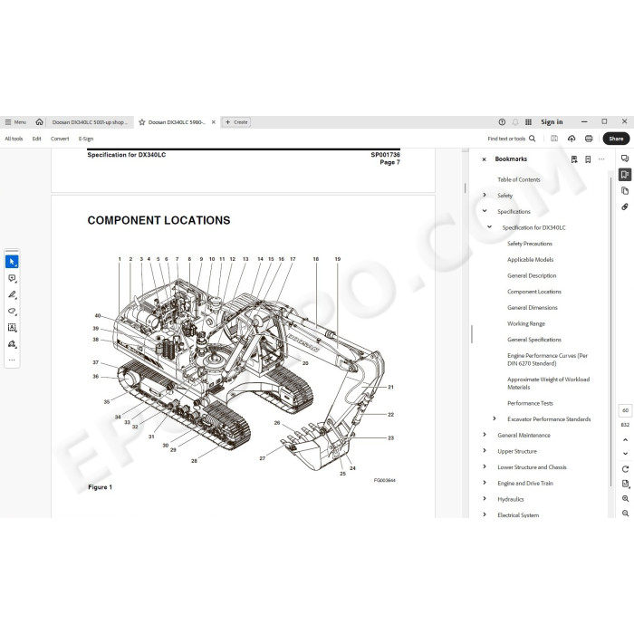This screenshot has height=634, width=634.
Task: Collapse the Specifications bookmark
Action: click(x=485, y=211)
